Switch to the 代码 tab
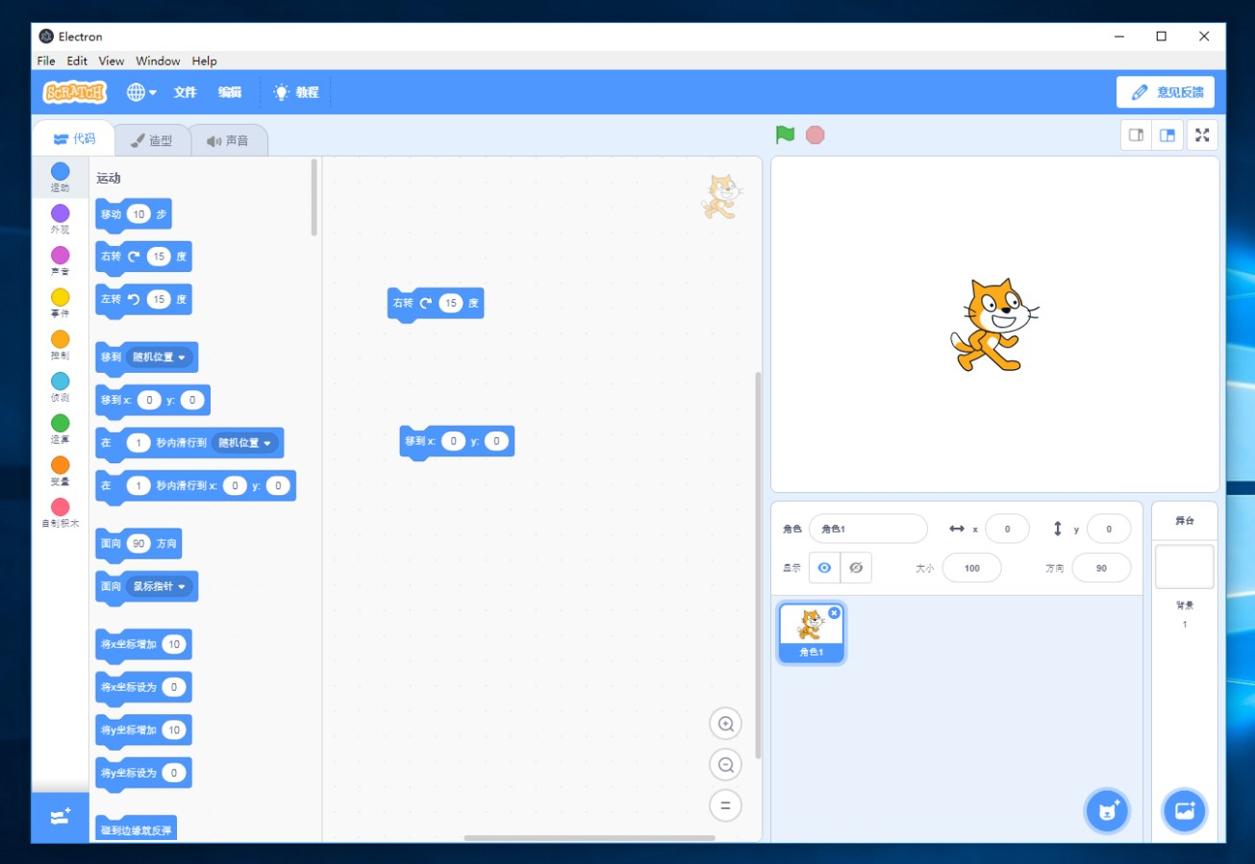The width and height of the screenshot is (1255, 864). point(74,138)
